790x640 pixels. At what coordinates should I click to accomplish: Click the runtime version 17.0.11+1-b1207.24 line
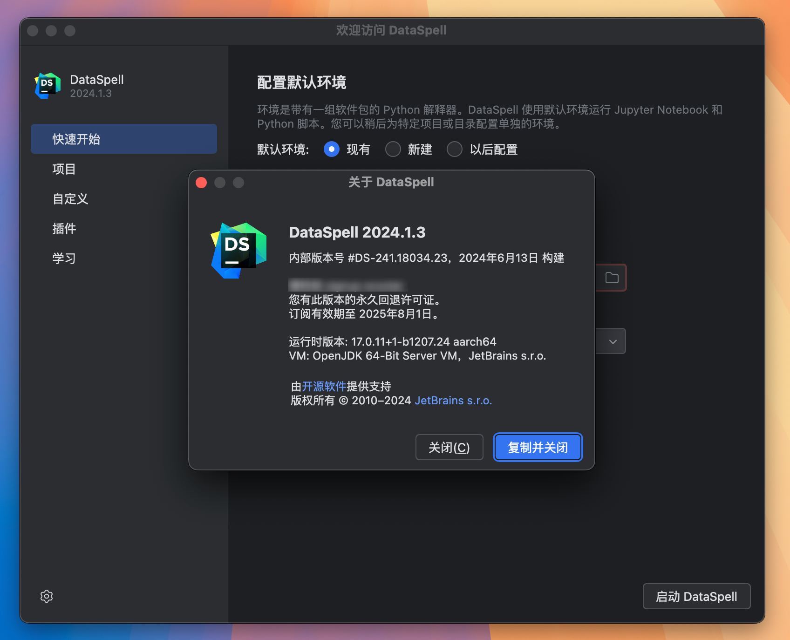click(393, 342)
